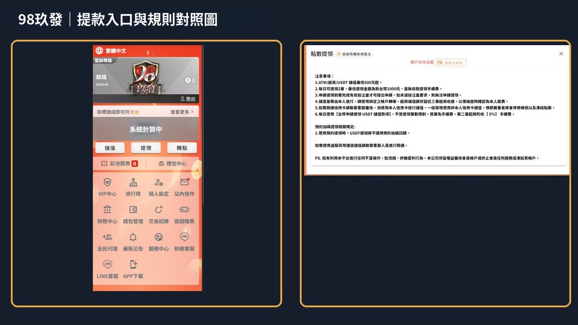Screen dimensions: 578x325
Task: Open 個人設定 personal settings icon
Action: coord(159,182)
